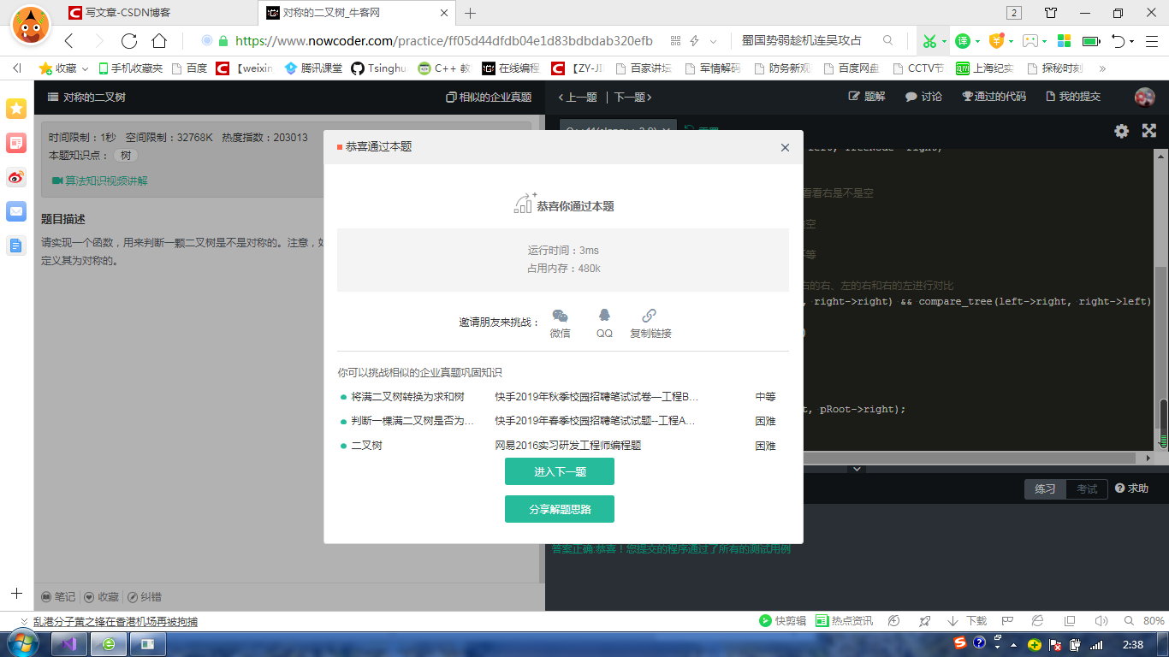
Task: Close the congratulations dialog
Action: (785, 147)
